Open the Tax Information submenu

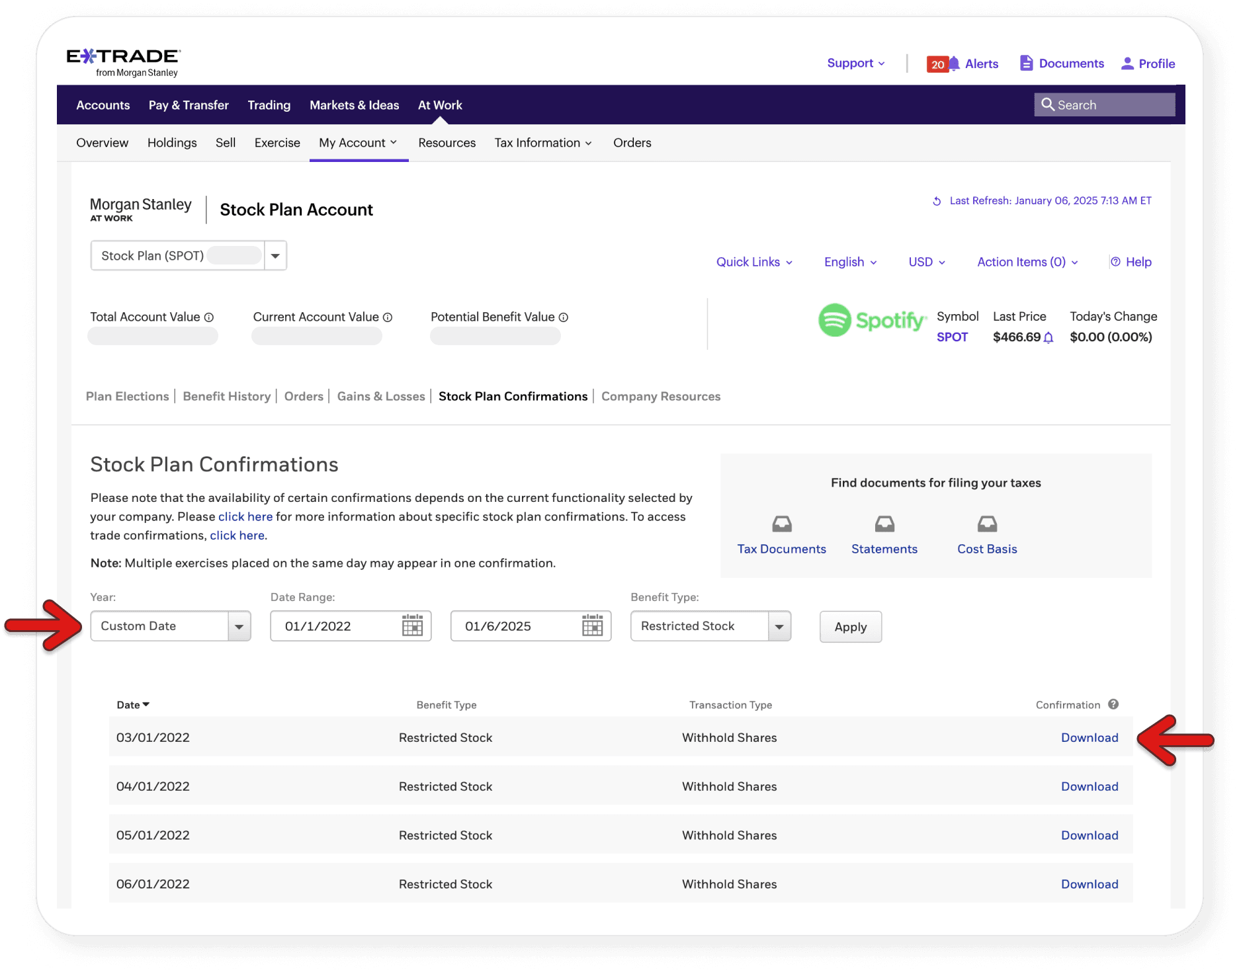tap(543, 143)
